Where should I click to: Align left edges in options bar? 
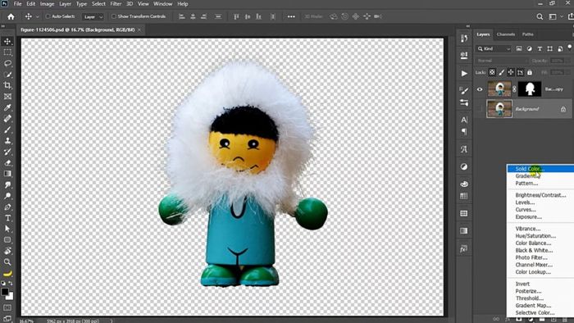[x=181, y=16]
